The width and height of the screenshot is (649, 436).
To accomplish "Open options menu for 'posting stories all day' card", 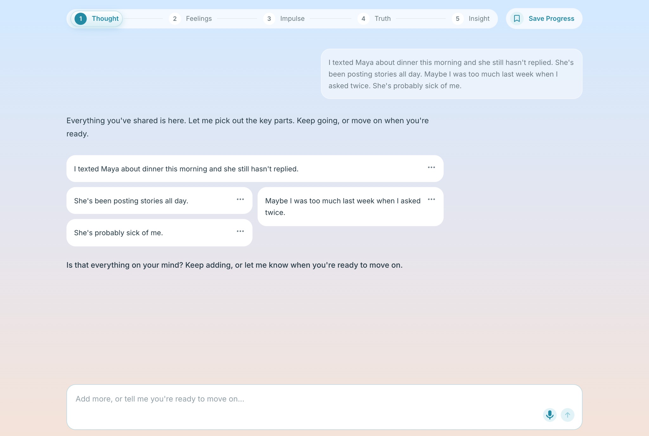I will (240, 199).
